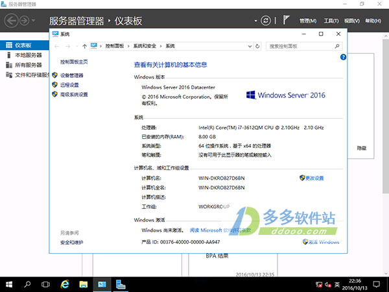Open 控制面板主页 link

(74, 62)
